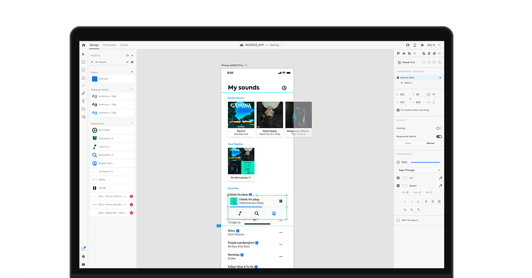Viewport: 532px width, 278px height.
Task: Click the width input field
Action: (404, 94)
